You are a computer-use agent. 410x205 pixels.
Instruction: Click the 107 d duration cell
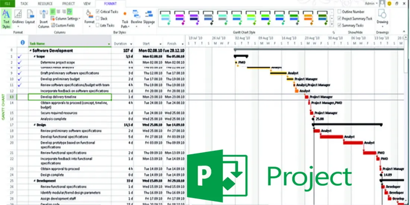(122, 50)
